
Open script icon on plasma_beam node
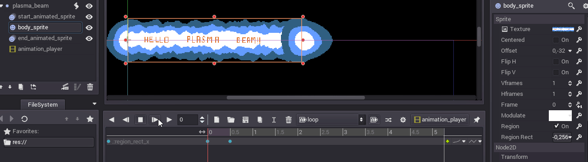pos(77,6)
